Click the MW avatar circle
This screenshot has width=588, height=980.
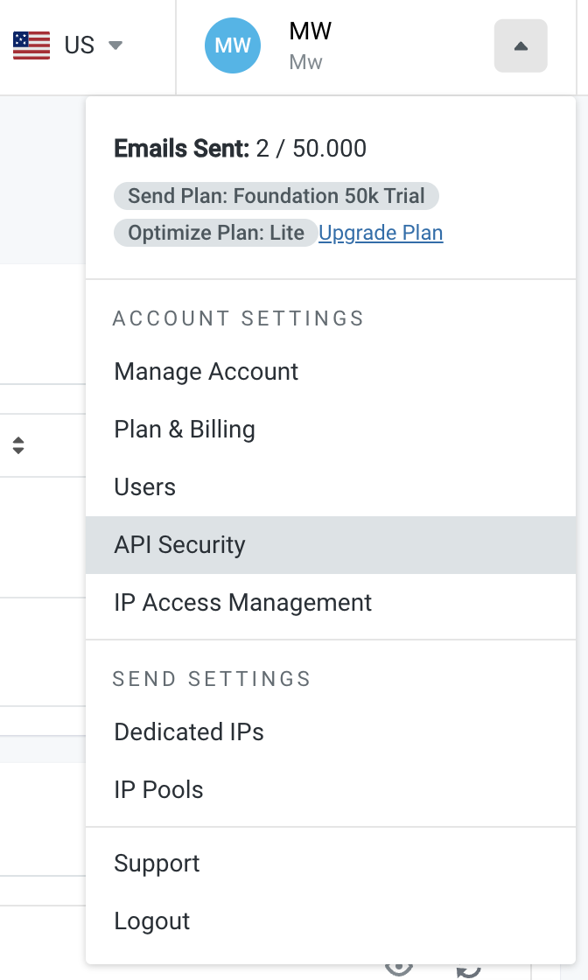pos(233,45)
